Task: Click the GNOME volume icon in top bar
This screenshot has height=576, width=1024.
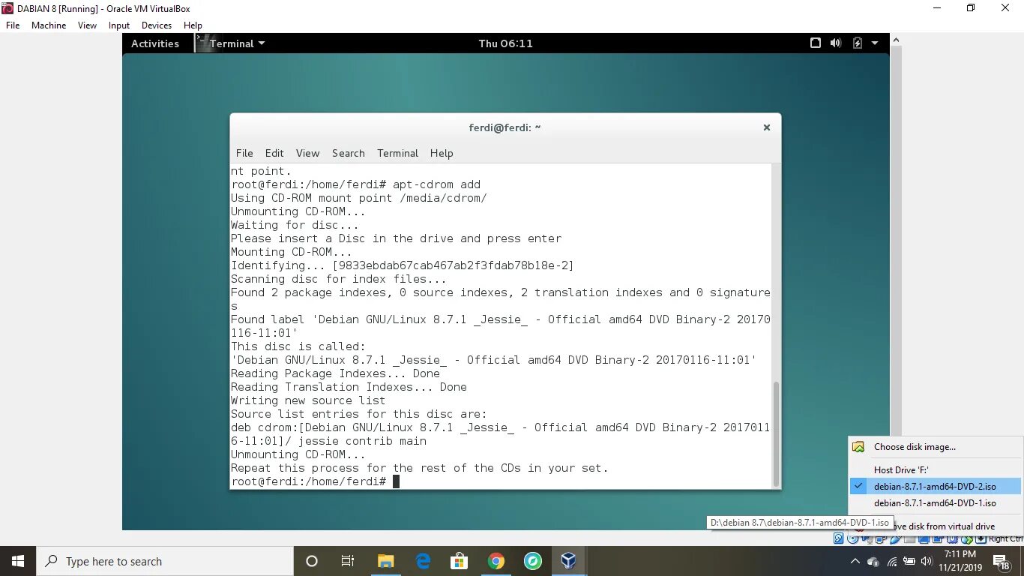Action: point(836,43)
